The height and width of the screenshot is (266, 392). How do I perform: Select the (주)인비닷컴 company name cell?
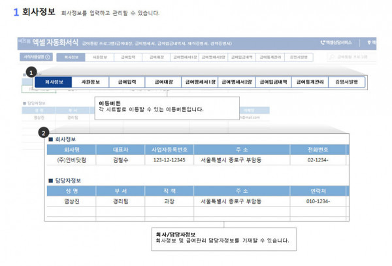tap(71, 160)
